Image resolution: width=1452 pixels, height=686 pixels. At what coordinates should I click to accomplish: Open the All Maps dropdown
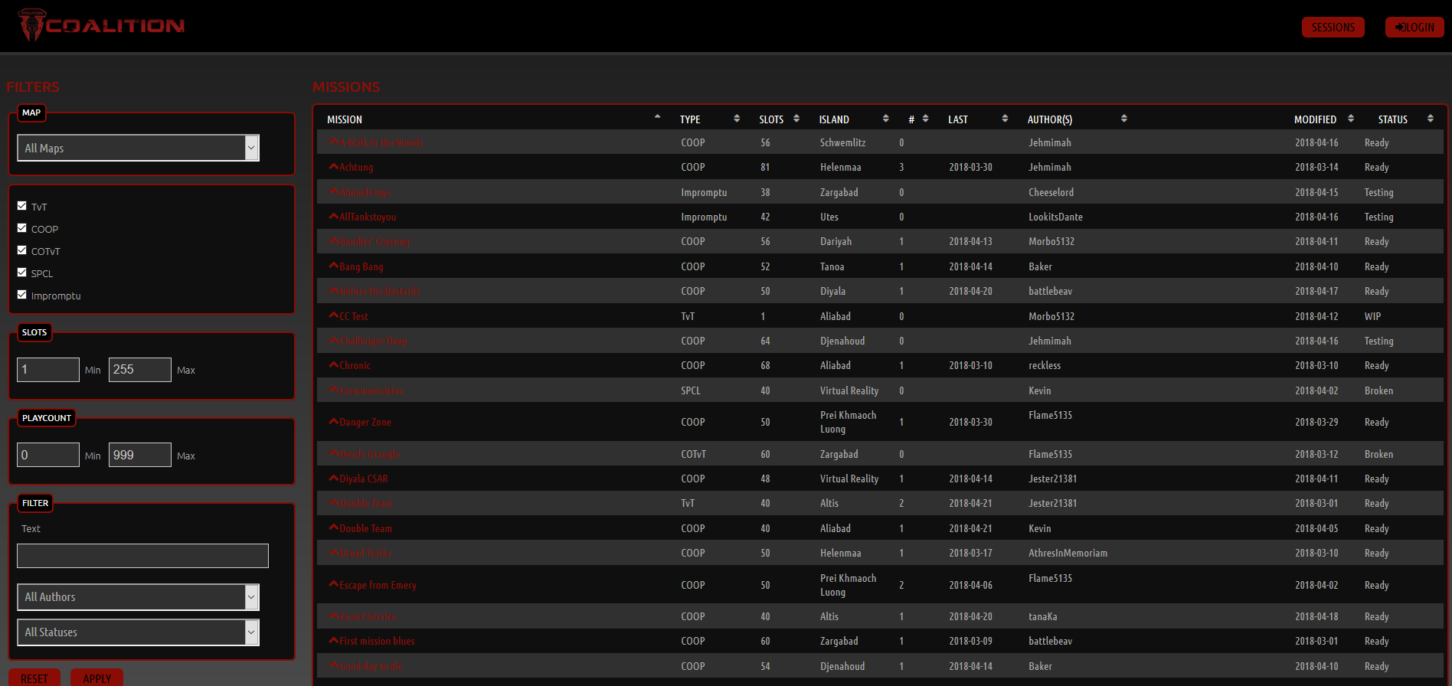[138, 148]
